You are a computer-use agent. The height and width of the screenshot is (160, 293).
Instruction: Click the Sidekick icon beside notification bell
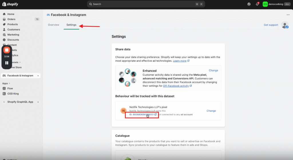249,4
